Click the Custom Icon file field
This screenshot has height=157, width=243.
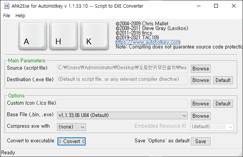pyautogui.click(x=122, y=104)
